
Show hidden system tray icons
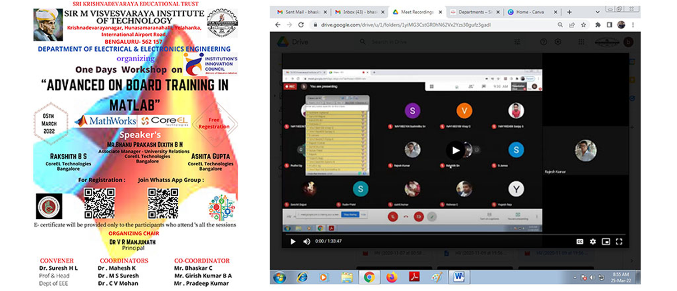tap(575, 277)
